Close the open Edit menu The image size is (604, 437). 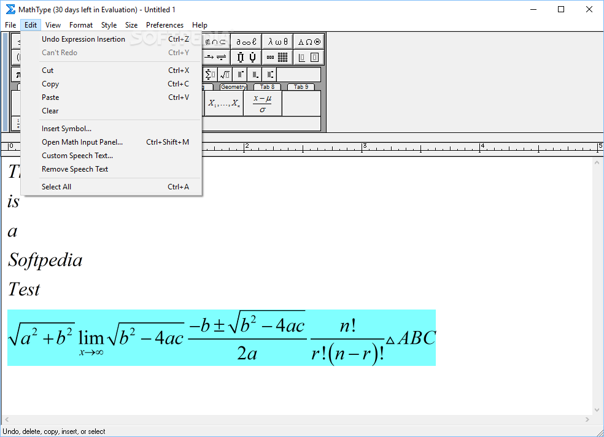[x=31, y=25]
